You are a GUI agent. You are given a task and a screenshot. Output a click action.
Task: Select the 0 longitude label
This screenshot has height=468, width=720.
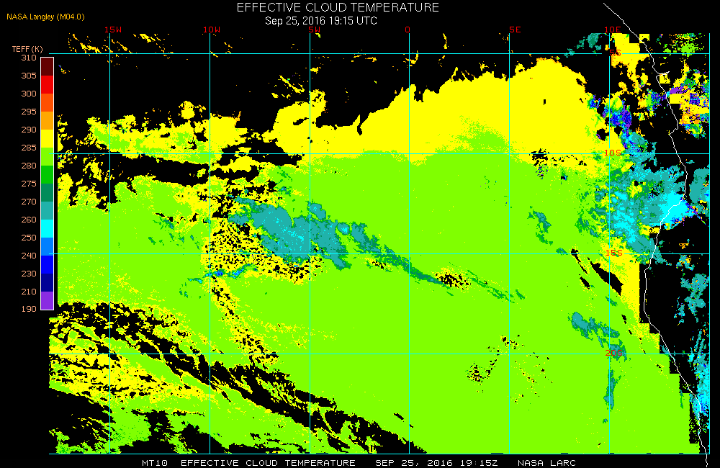[408, 30]
